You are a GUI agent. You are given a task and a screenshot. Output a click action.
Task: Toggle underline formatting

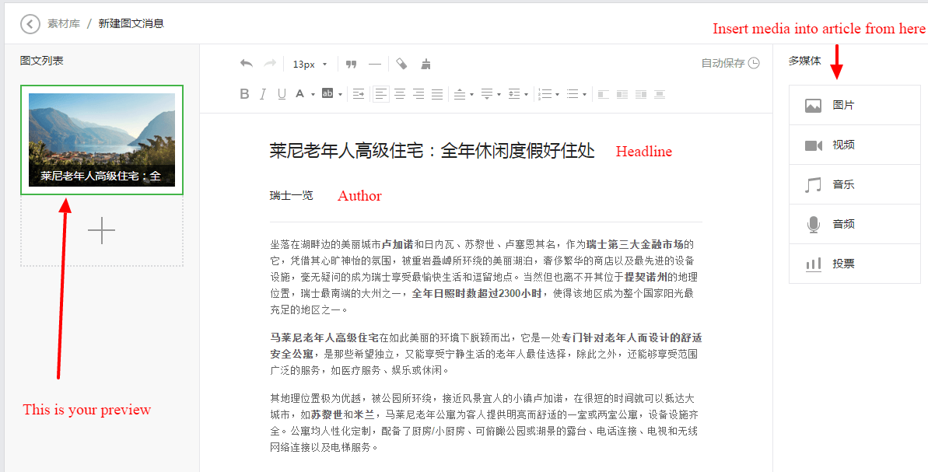click(282, 93)
